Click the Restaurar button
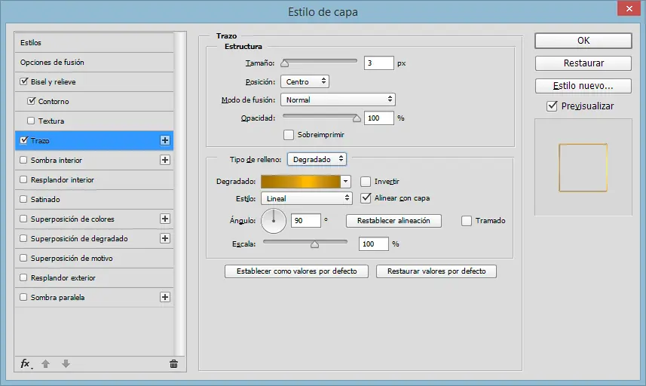Screen dimensions: 646x386 click(x=583, y=63)
